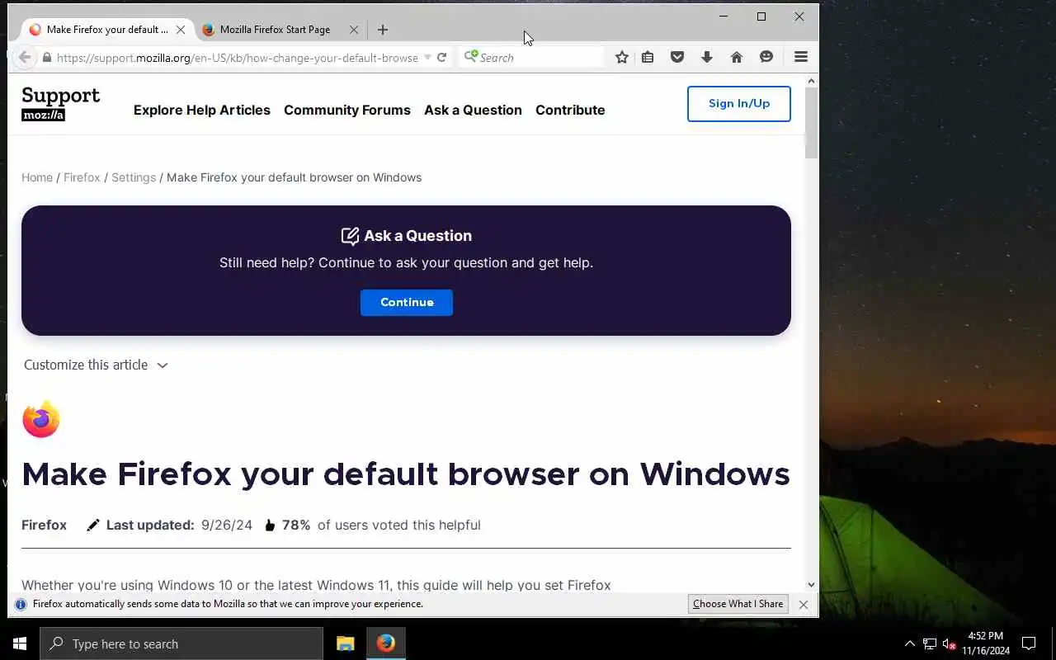Viewport: 1056px width, 660px height.
Task: Click the article title heading text
Action: pyautogui.click(x=406, y=474)
